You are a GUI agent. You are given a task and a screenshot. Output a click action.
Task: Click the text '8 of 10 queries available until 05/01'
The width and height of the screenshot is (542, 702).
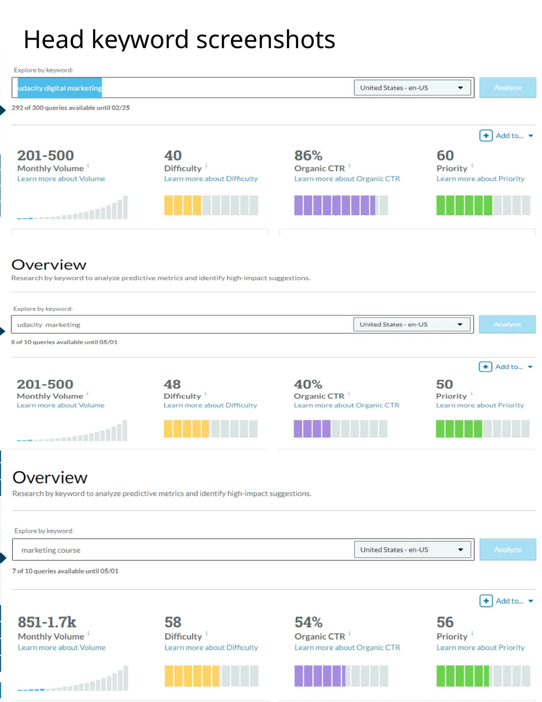coord(64,342)
